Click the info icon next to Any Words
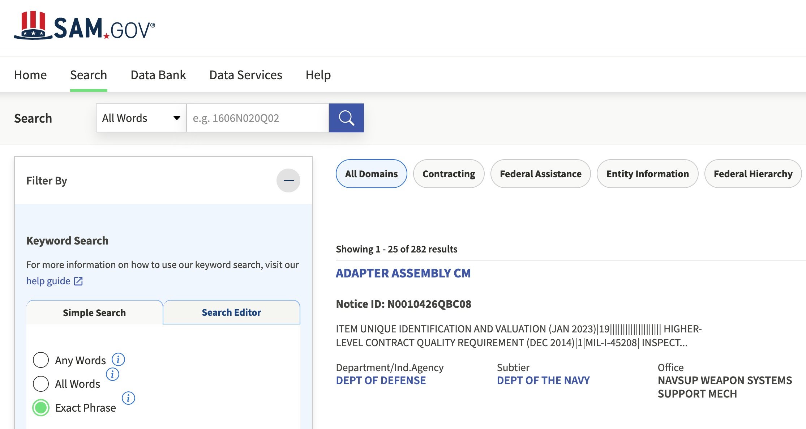This screenshot has width=806, height=429. [x=118, y=359]
